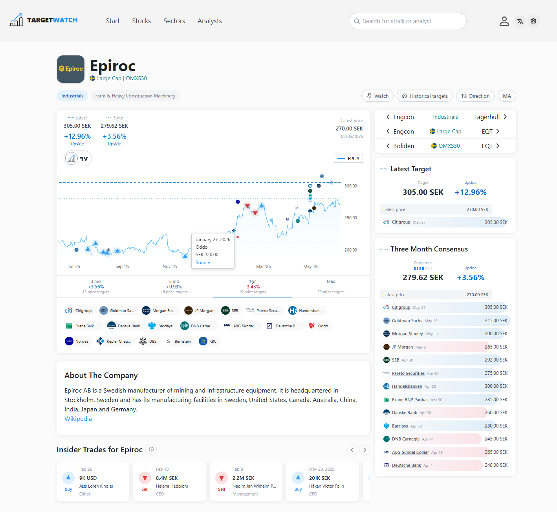Click the Buy arrow icon on Jess Loren Kindler's trade
The image size is (557, 512).
pos(68,477)
